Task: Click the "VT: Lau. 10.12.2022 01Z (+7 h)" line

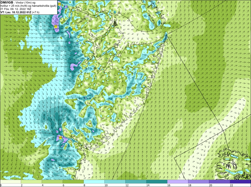Action: tap(20, 12)
